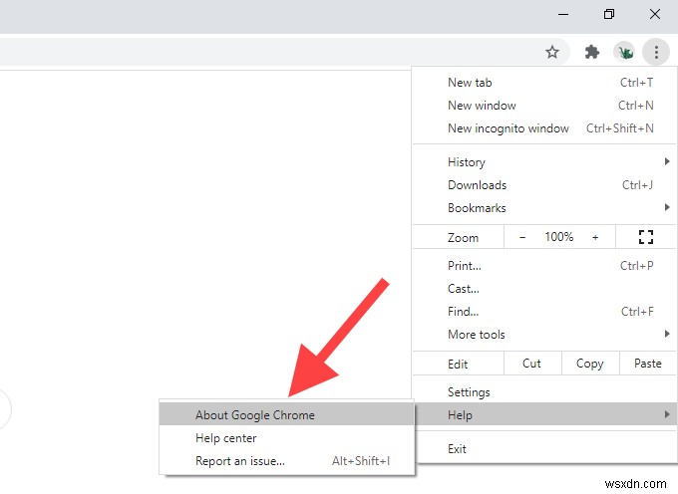The image size is (678, 494).
Task: Expand the More tools submenu
Action: (x=544, y=335)
